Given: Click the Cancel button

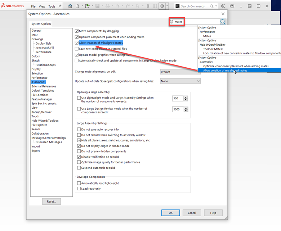Looking at the screenshot, I should 192,213.
